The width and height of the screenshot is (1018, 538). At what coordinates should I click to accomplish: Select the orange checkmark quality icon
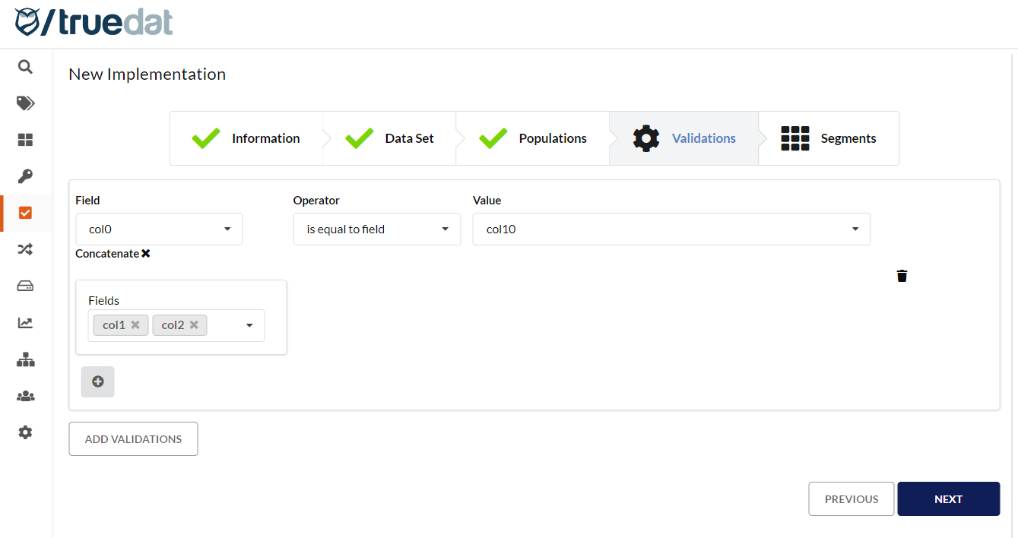coord(25,213)
